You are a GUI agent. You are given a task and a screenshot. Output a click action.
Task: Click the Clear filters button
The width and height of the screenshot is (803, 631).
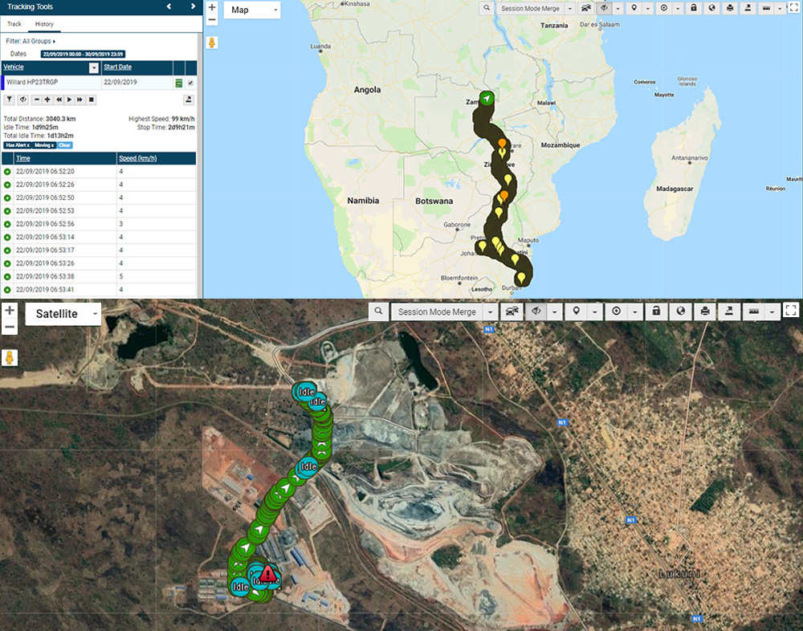[x=64, y=145]
